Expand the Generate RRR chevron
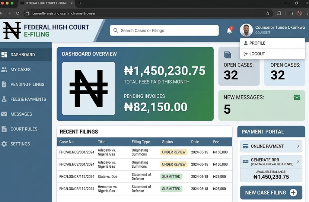The image size is (309, 202). click(x=298, y=161)
